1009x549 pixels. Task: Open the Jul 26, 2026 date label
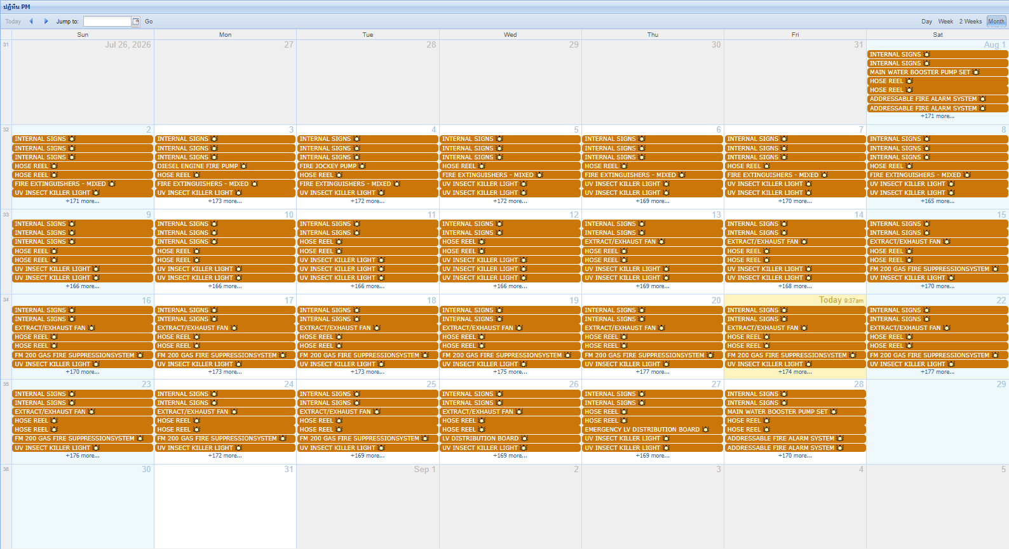coord(128,45)
